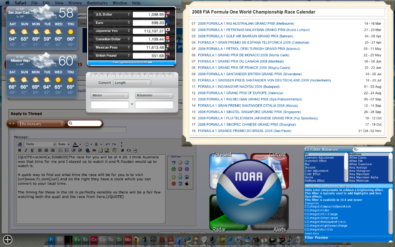Click the remove link red X icon
Screen dimensions: 395x247
click(x=94, y=151)
